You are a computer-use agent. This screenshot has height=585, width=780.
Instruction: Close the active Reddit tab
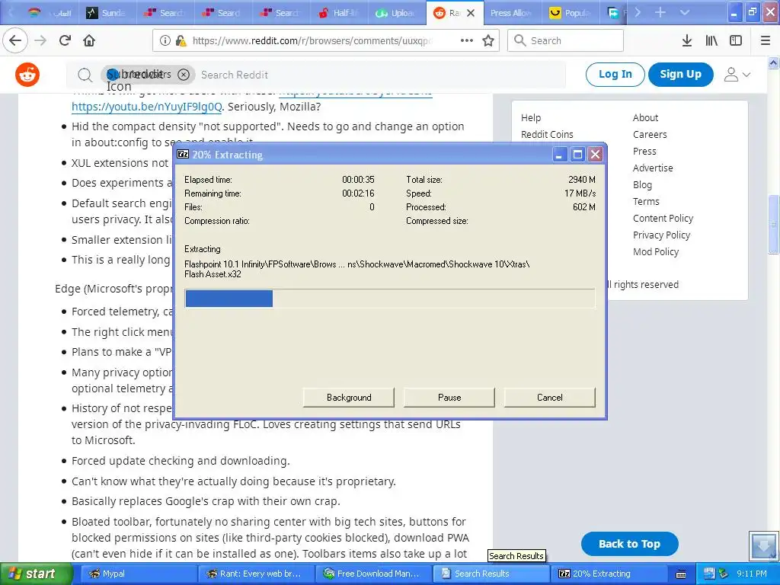[x=471, y=13]
